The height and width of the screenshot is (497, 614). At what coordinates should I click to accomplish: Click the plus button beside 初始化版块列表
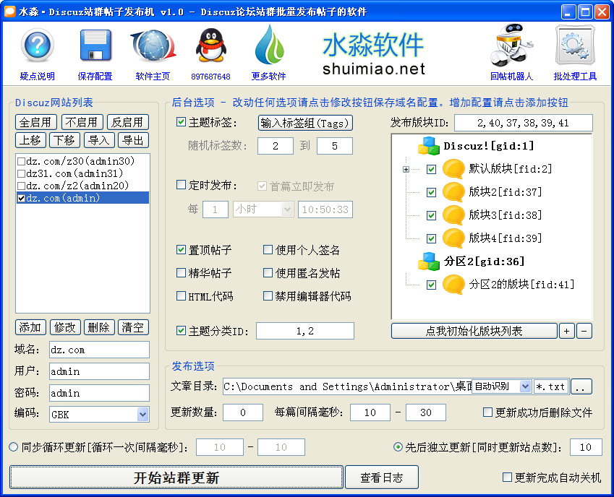(x=566, y=331)
